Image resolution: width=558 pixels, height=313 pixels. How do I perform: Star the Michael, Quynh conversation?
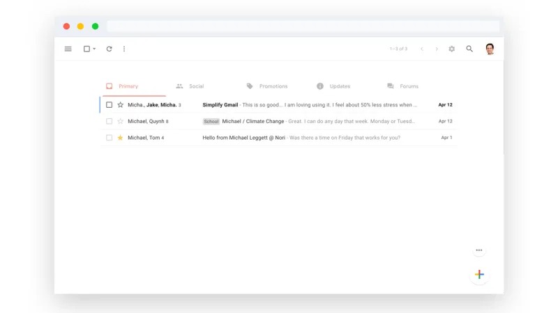click(x=120, y=121)
